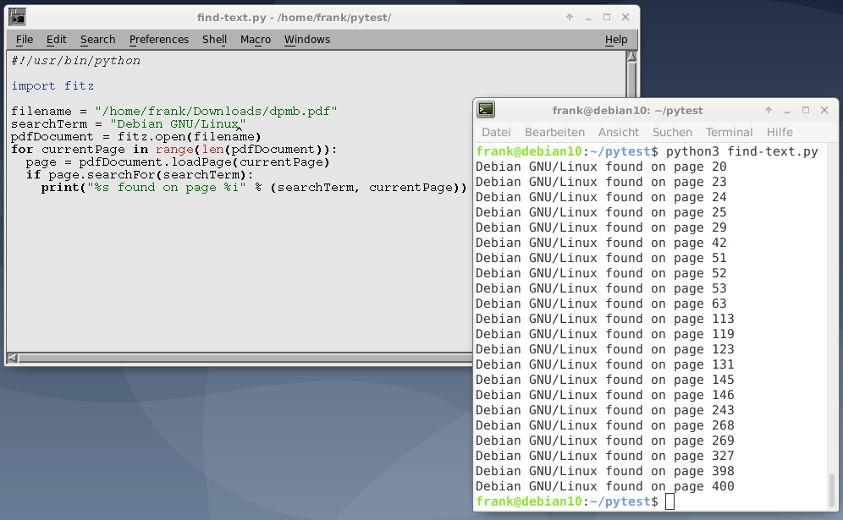The height and width of the screenshot is (520, 843).
Task: Open the Windows menu in the editor
Action: [x=306, y=39]
